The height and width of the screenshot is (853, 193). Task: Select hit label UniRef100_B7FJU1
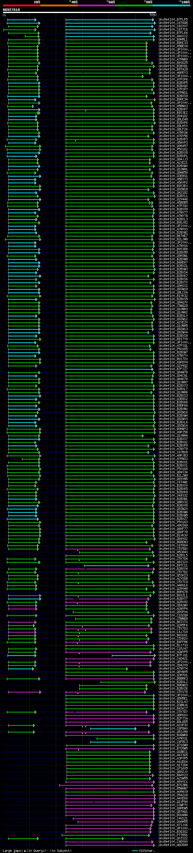click(x=173, y=655)
